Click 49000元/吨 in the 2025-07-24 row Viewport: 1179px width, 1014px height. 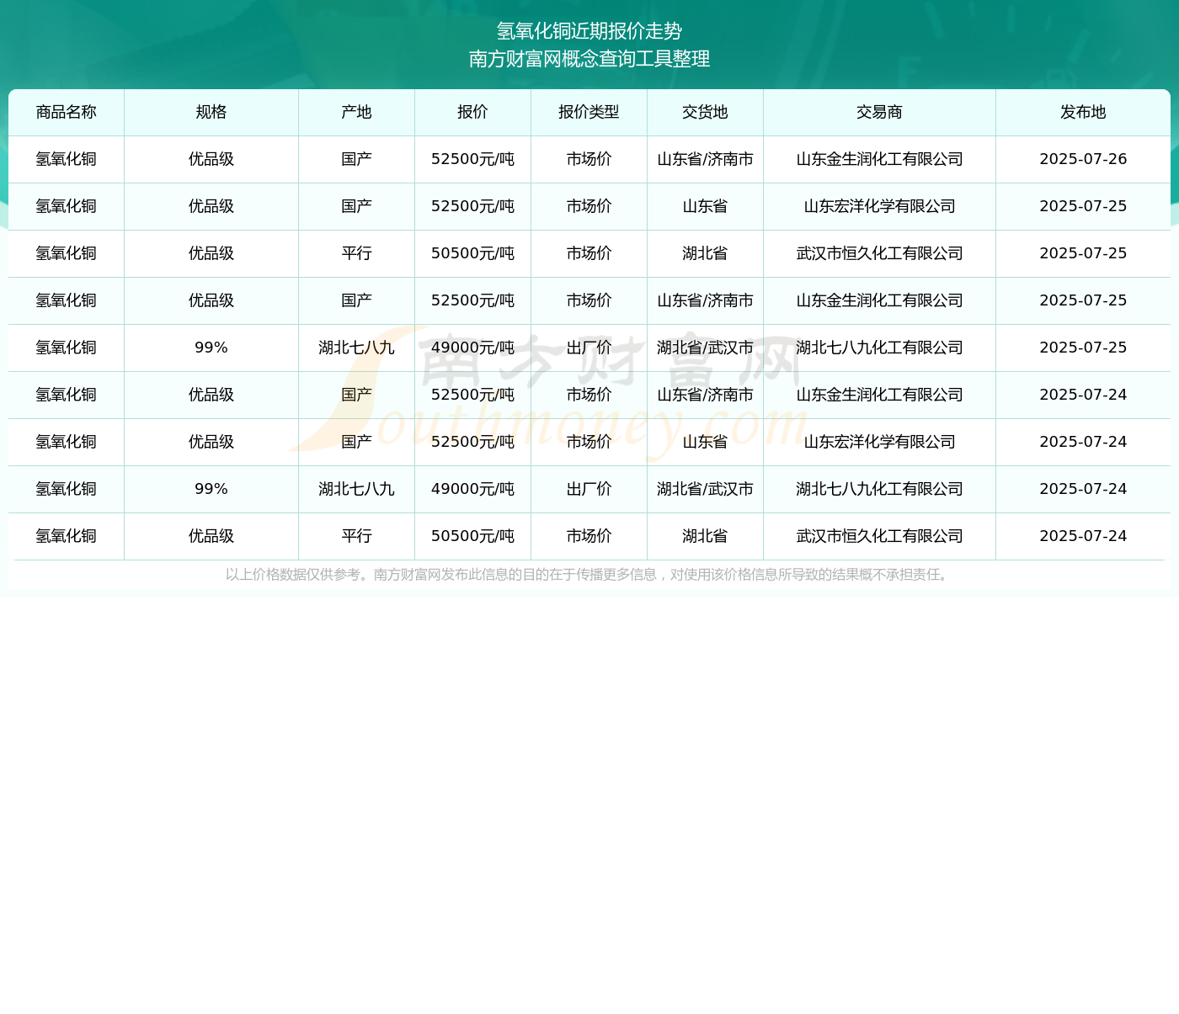coord(473,489)
